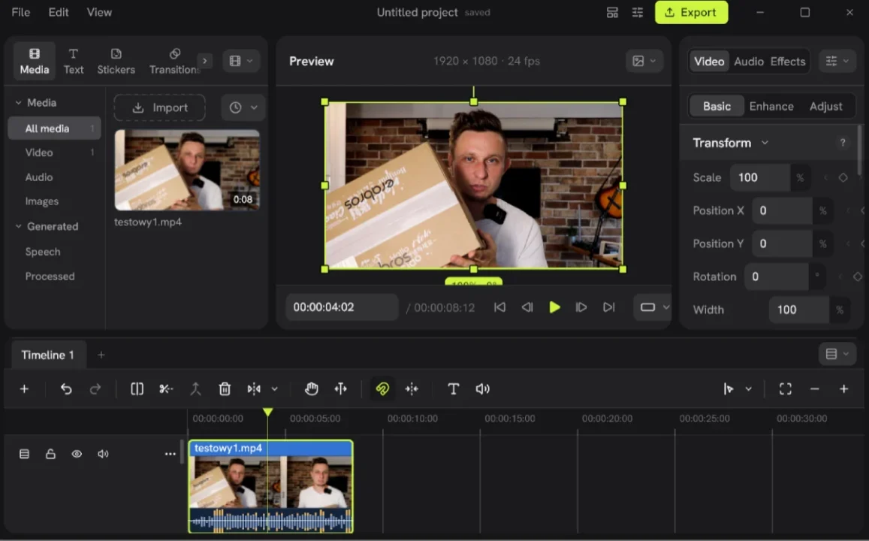Image resolution: width=869 pixels, height=541 pixels.
Task: Open the workspace layout icon in title bar
Action: [x=612, y=12]
